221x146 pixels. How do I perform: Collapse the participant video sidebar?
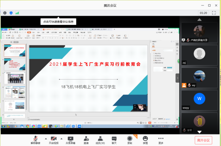click(x=177, y=78)
